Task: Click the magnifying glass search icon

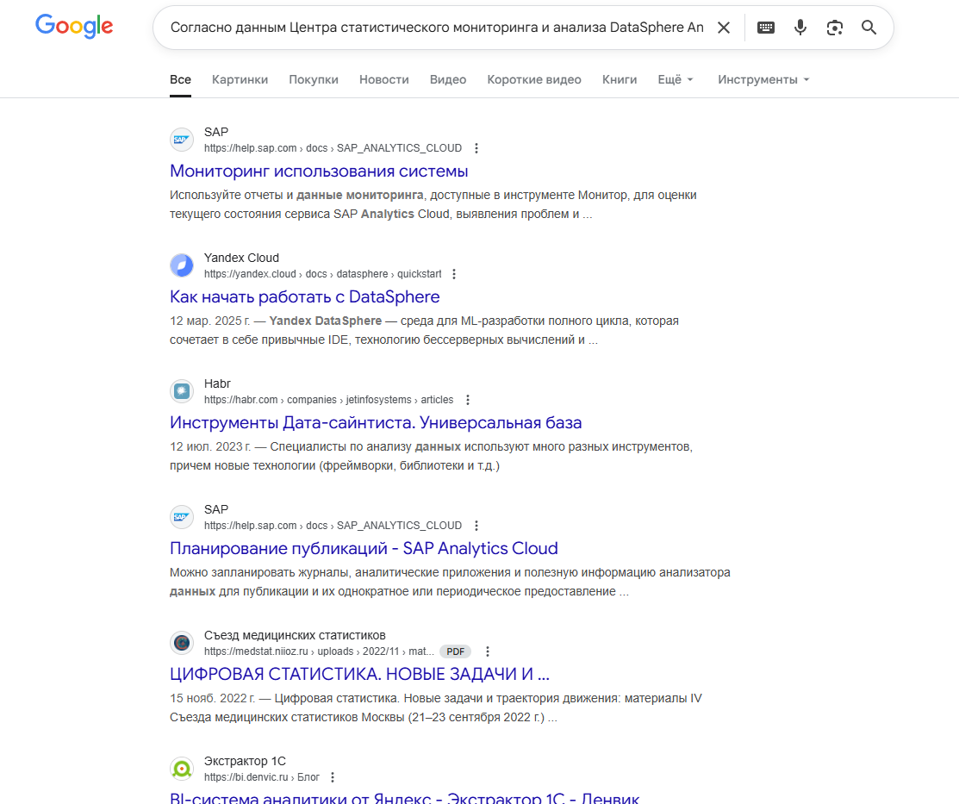Action: (x=869, y=28)
